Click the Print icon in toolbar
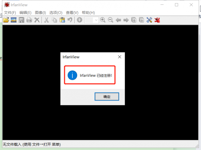This screenshot has height=150, width=201. 29,20
